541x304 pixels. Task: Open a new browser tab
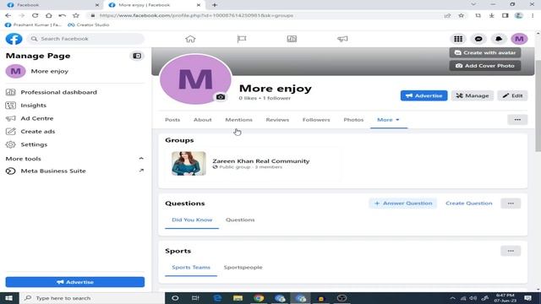click(215, 5)
